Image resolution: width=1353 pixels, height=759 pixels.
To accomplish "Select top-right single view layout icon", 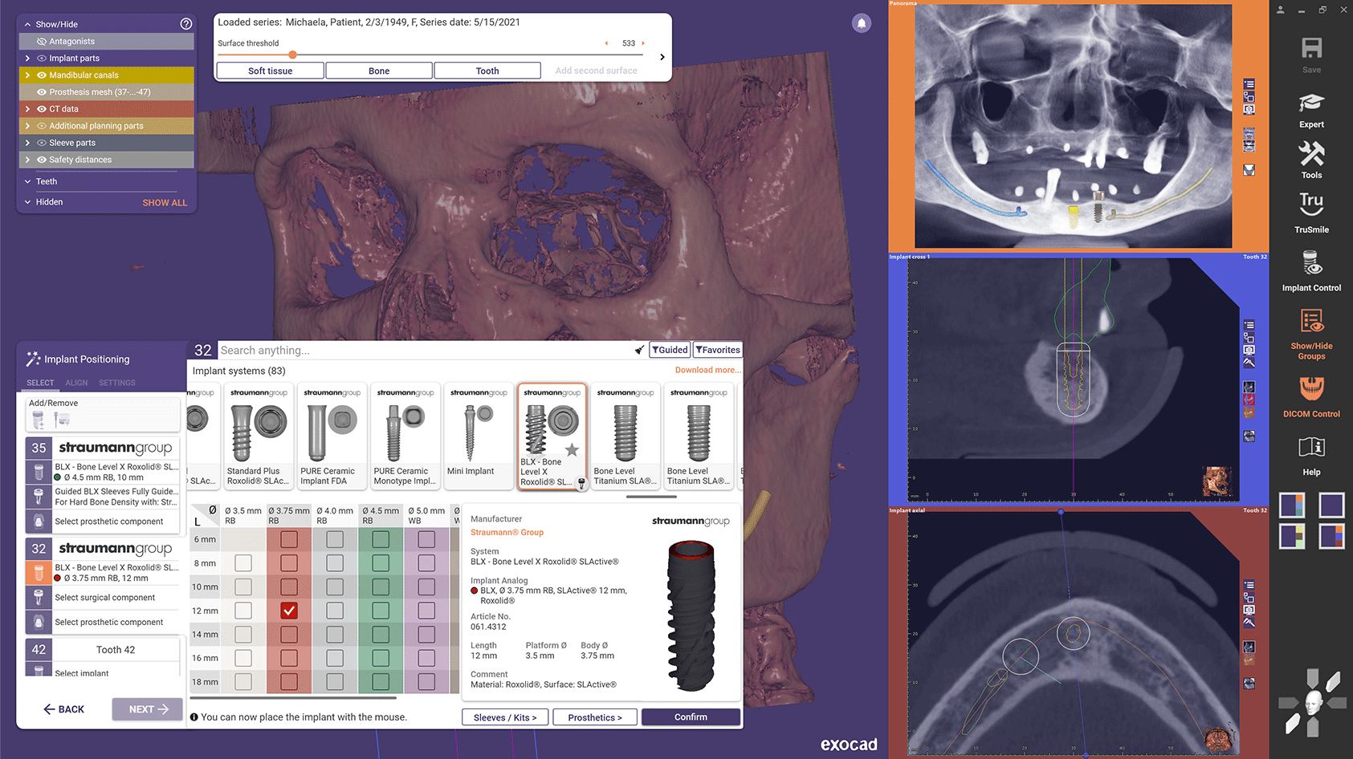I will [x=1331, y=505].
